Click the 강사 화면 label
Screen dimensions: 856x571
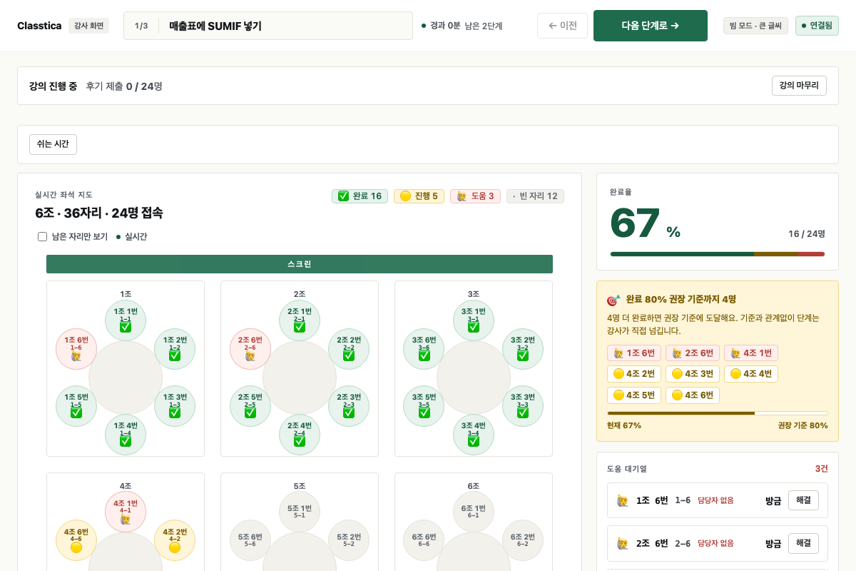[88, 26]
